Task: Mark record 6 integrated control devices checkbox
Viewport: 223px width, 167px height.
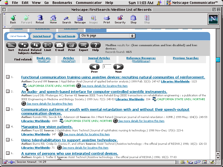Action: (x=8, y=153)
